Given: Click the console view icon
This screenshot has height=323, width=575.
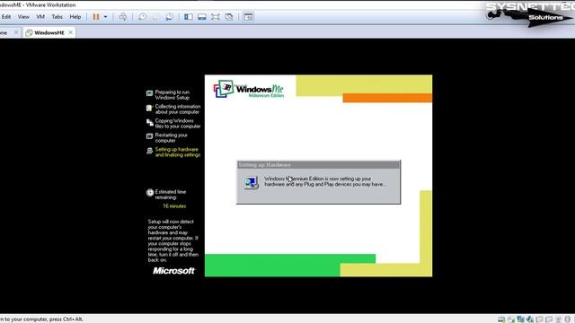Looking at the screenshot, I should click(x=248, y=17).
